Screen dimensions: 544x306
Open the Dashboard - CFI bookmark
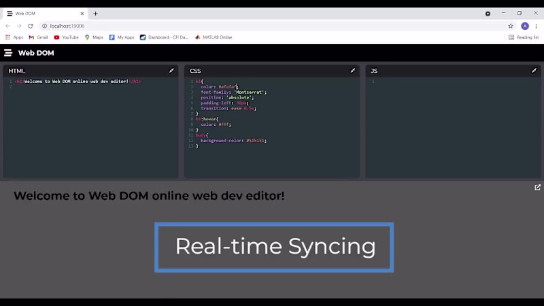(164, 37)
